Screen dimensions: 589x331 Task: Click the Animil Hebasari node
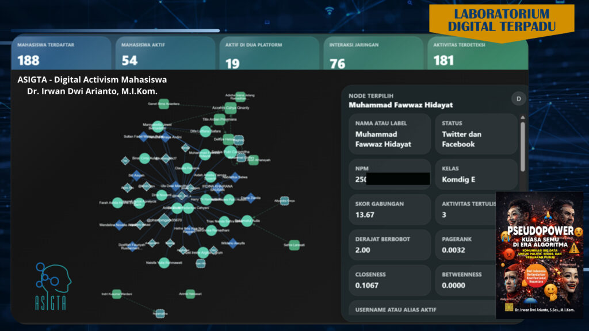(x=190, y=294)
